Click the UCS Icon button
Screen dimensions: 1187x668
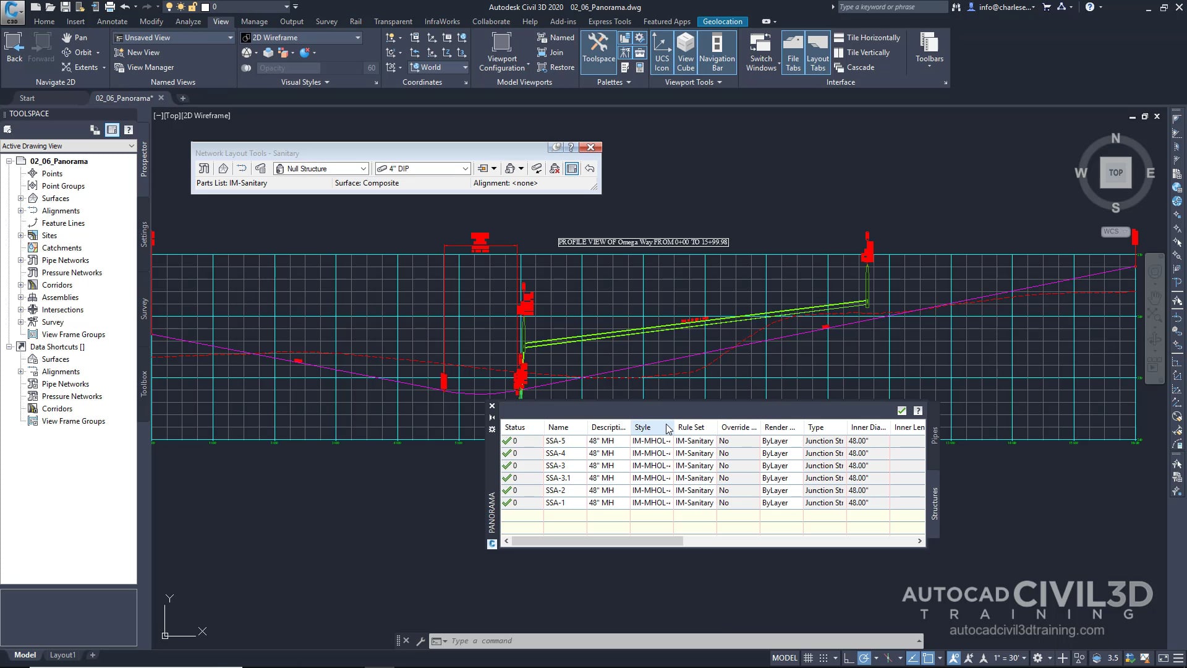pos(662,51)
